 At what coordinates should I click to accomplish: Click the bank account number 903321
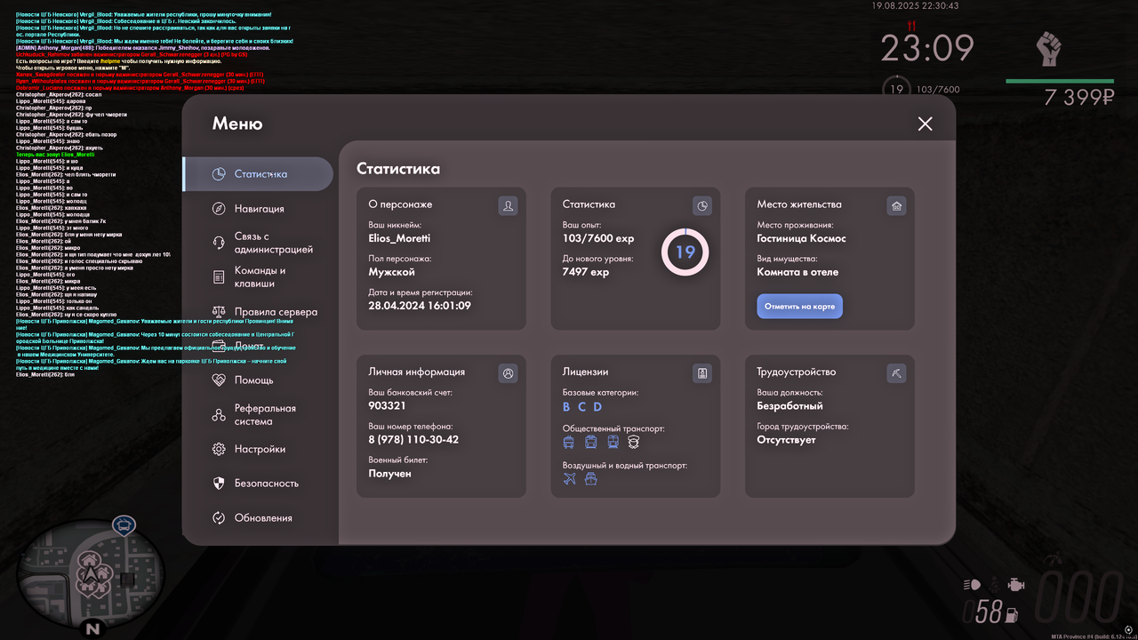pos(387,405)
